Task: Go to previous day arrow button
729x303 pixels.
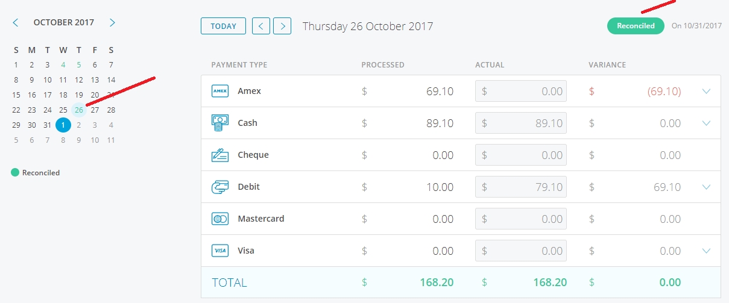Action: click(260, 26)
